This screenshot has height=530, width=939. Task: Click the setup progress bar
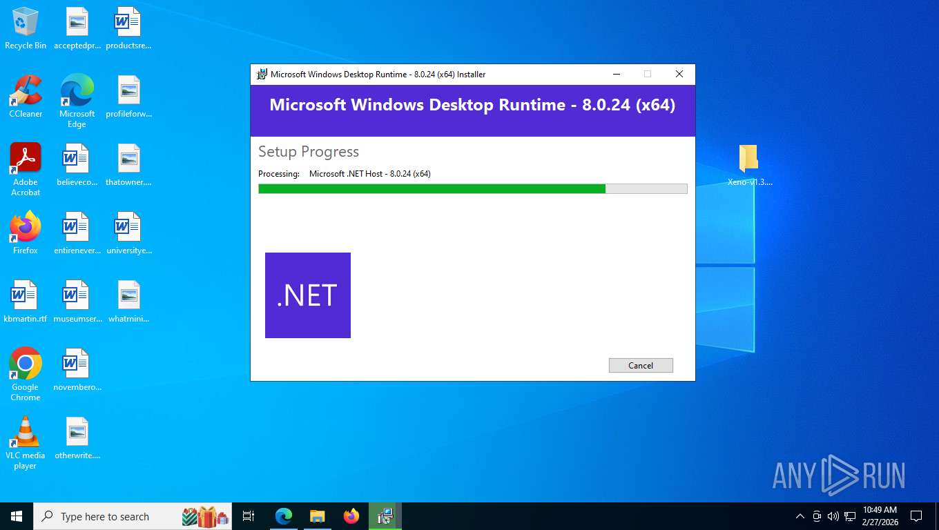pyautogui.click(x=473, y=188)
